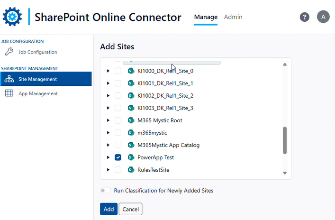Screen dimensions: 335x220
Task: Uncheck the PowerApp Test checkbox
Action: pos(118,157)
